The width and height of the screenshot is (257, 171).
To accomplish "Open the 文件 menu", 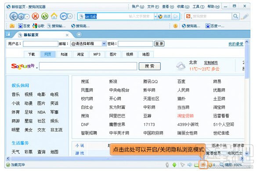I will [x=153, y=7].
